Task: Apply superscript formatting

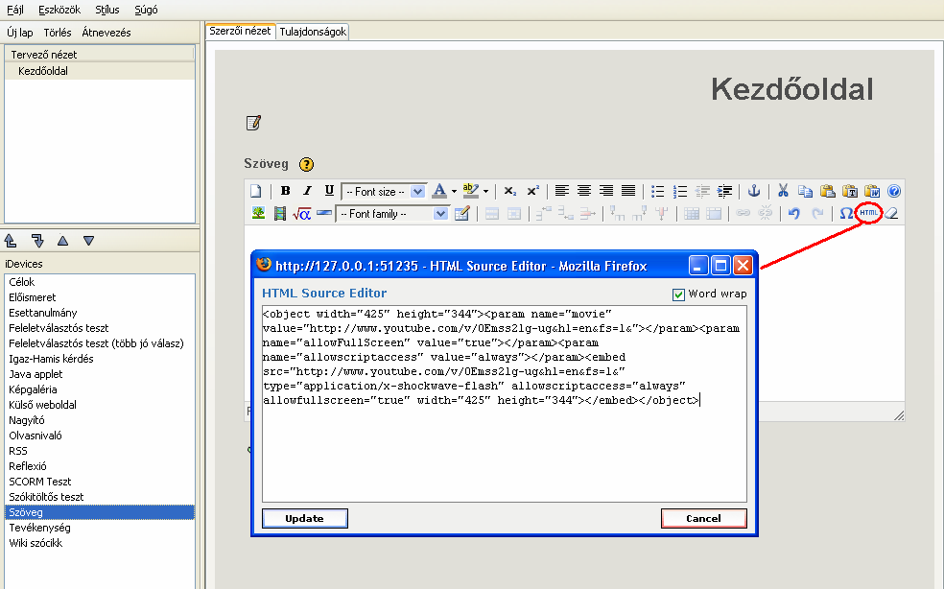Action: coord(532,191)
